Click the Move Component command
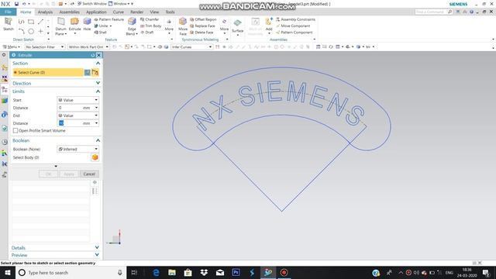Image resolution: width=496 pixels, height=279 pixels. point(293,26)
